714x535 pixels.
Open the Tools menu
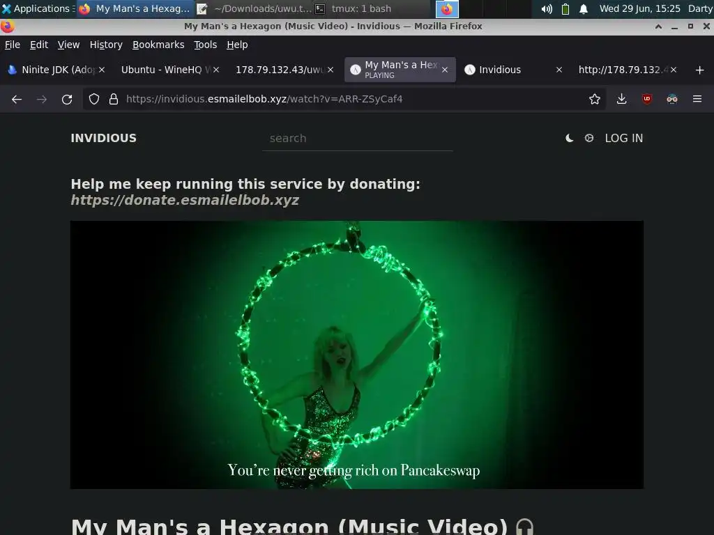205,45
